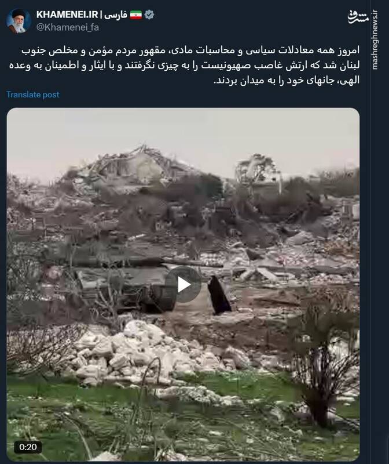Screen dimensions: 389x464
Task: Click the blue verified badge
Action: [149, 14]
